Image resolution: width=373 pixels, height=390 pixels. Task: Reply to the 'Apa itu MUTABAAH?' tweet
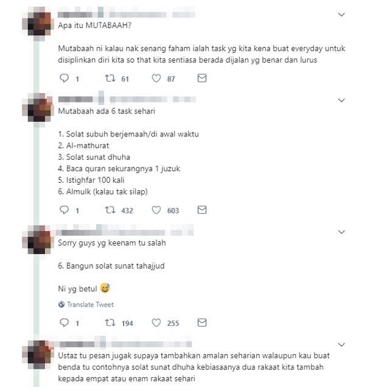point(64,79)
